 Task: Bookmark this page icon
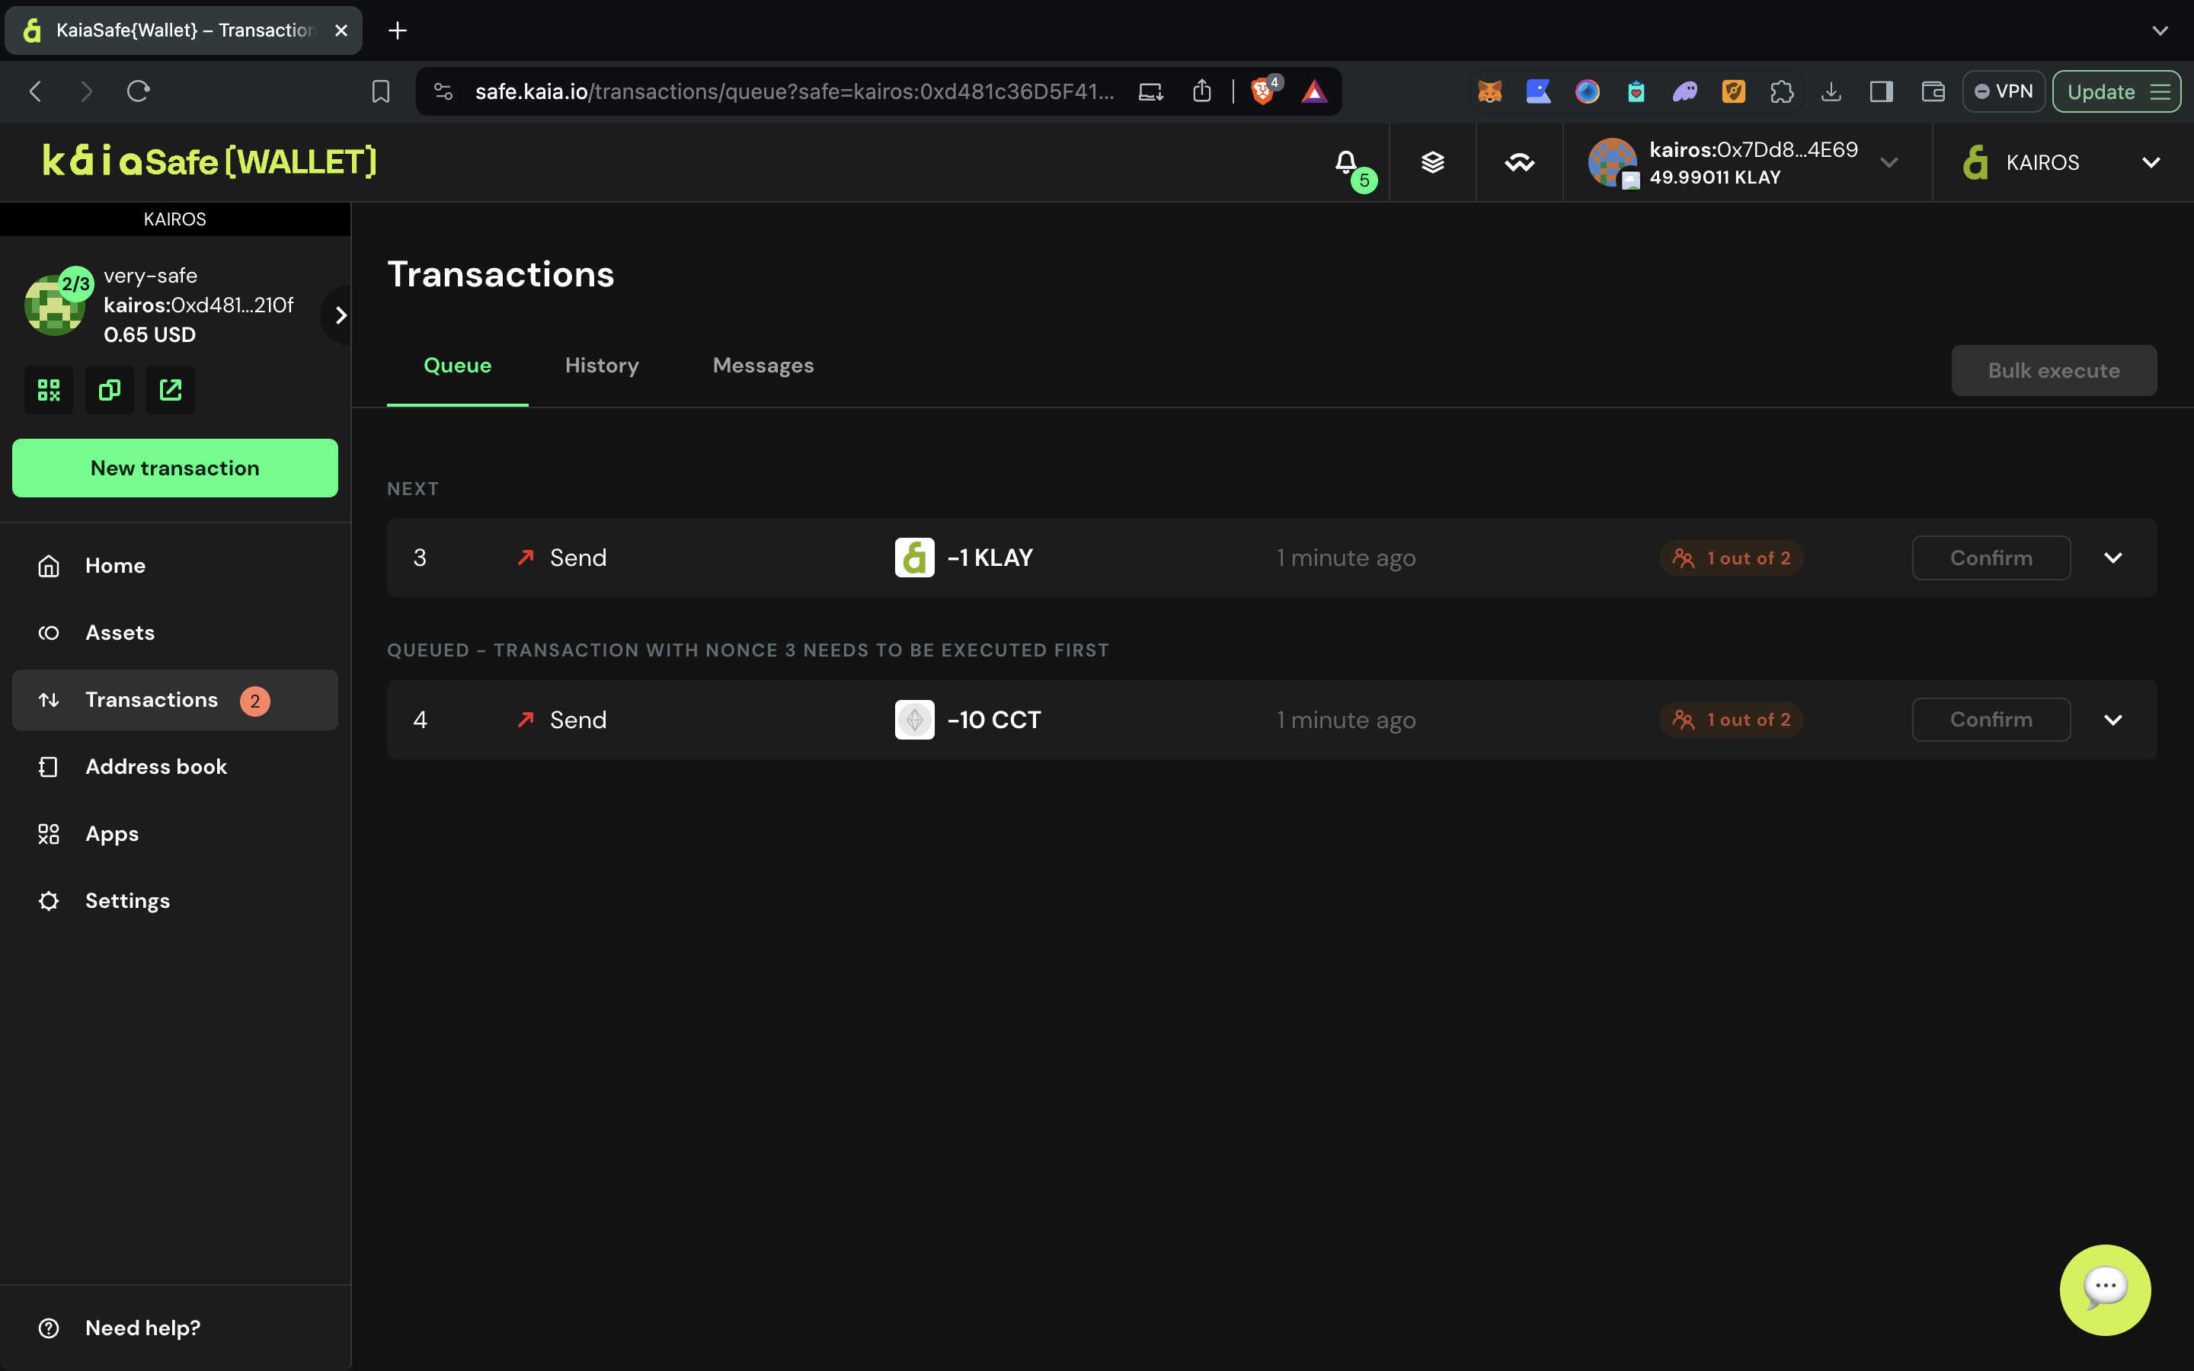[381, 91]
